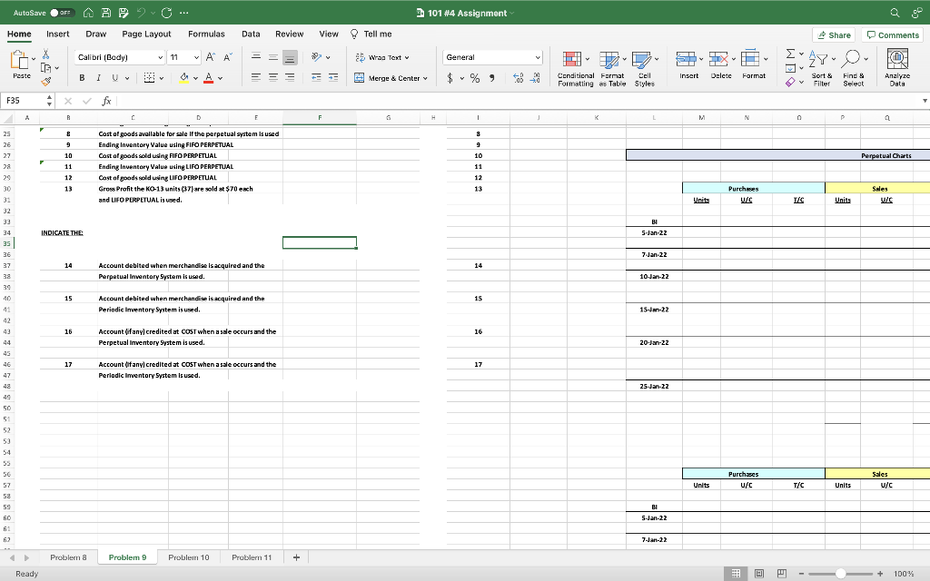Toggle the AutoSave switch
Viewport: 930px width, 581px height.
[x=62, y=13]
